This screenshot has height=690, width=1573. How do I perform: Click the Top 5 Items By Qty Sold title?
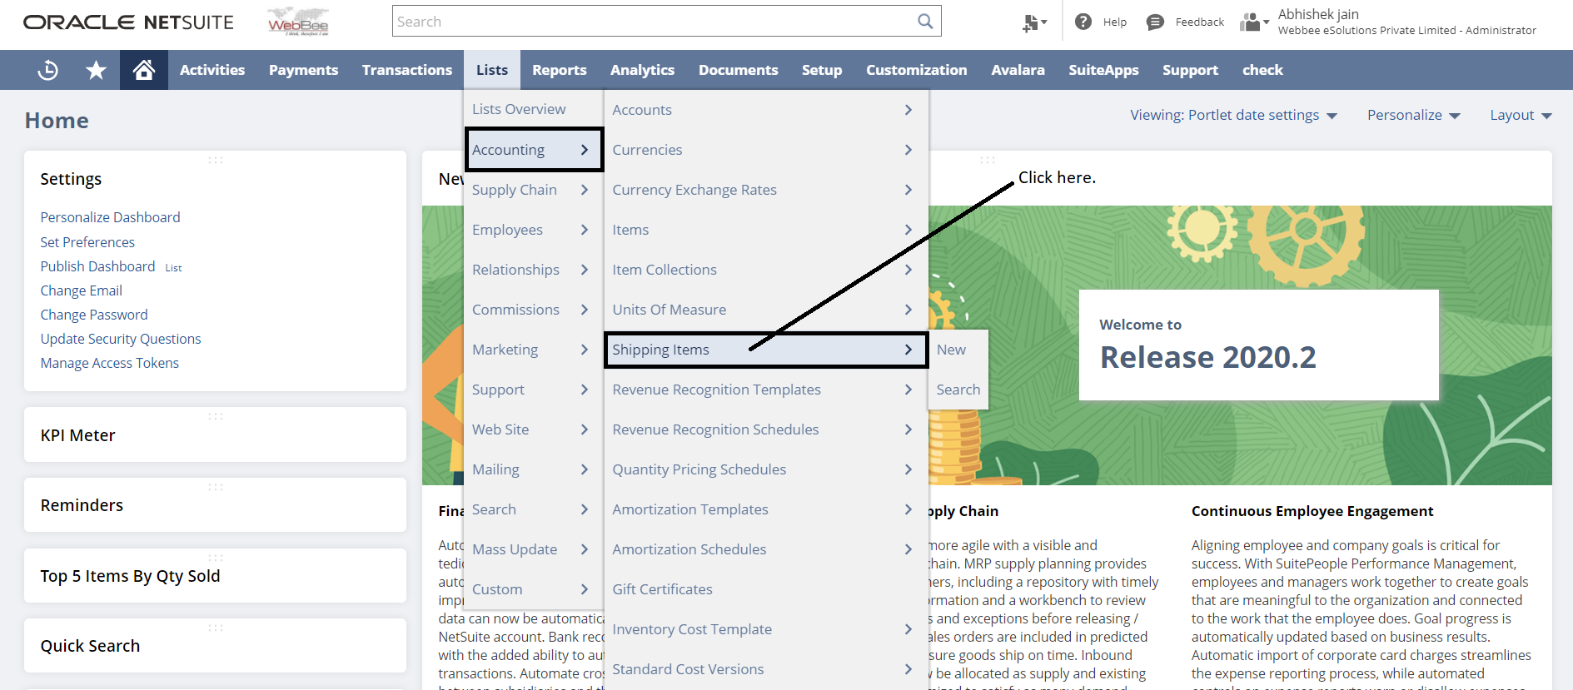point(131,576)
